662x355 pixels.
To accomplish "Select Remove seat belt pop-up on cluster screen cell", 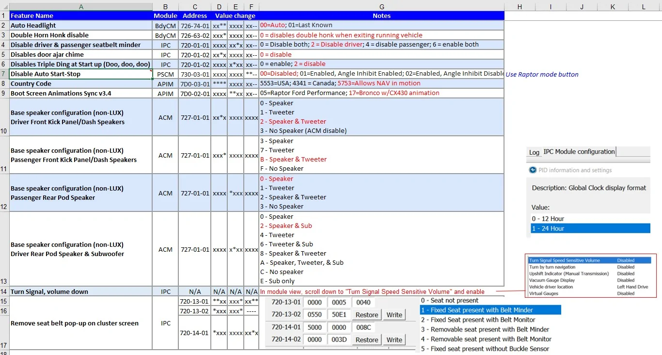I will click(x=81, y=323).
